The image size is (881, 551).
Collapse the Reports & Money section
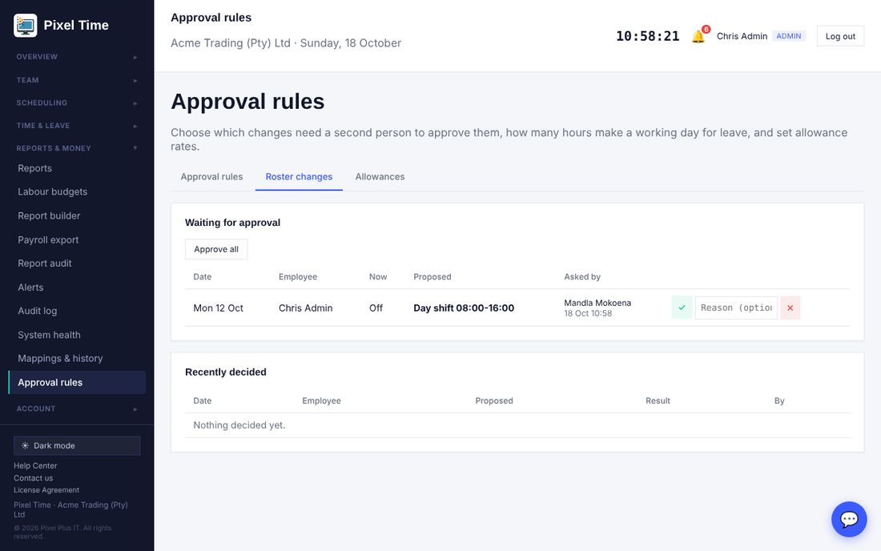(x=77, y=148)
